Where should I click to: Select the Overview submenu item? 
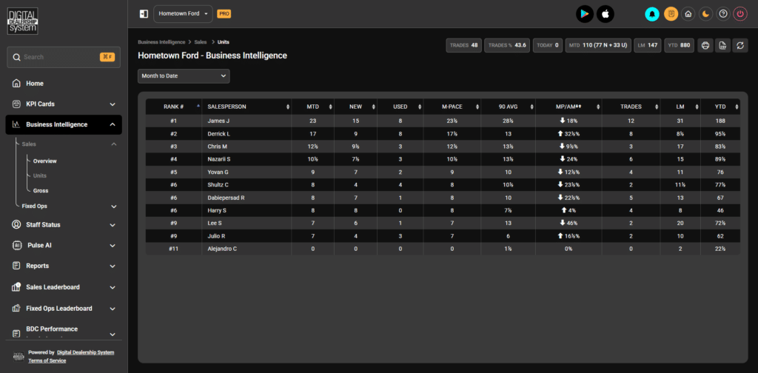(45, 161)
